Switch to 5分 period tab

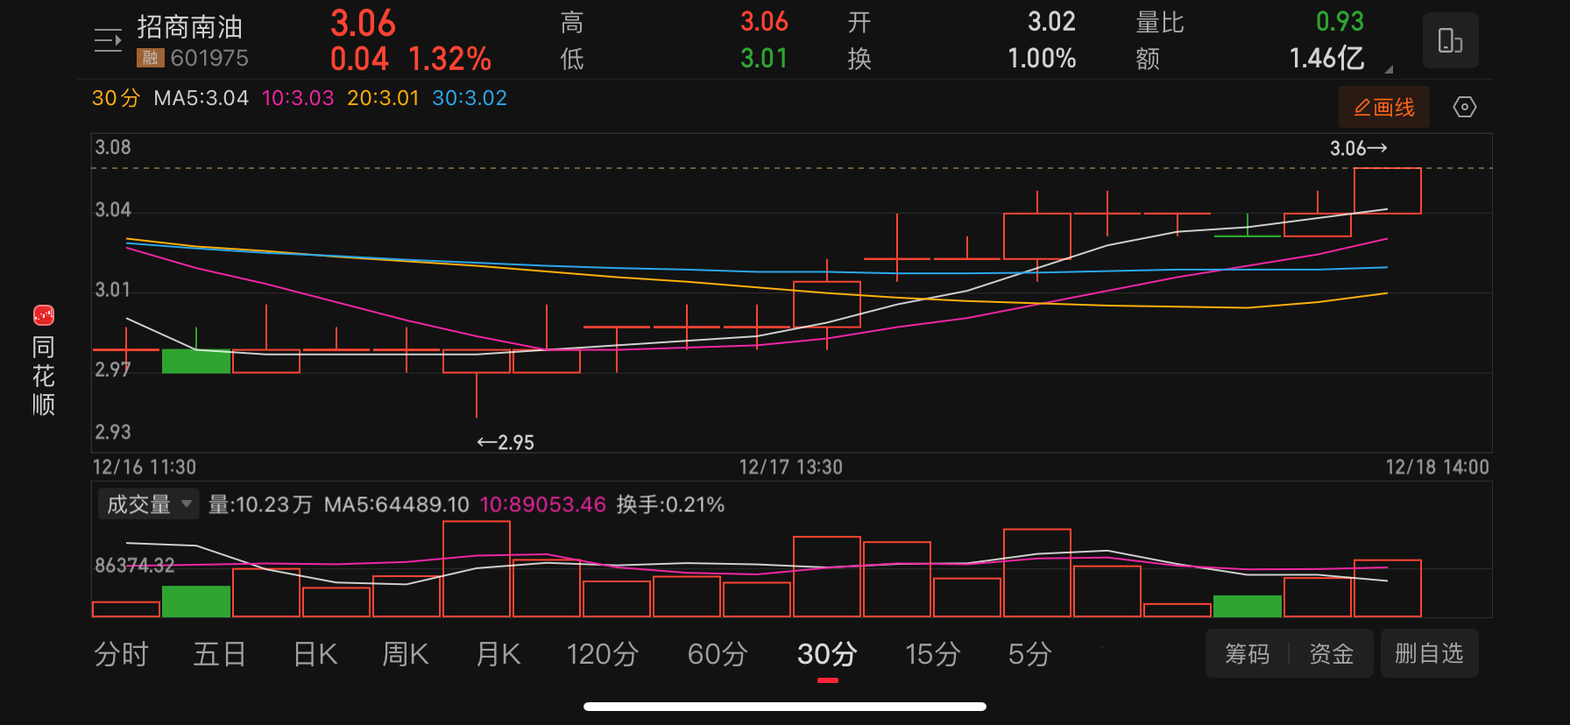[x=1029, y=654]
